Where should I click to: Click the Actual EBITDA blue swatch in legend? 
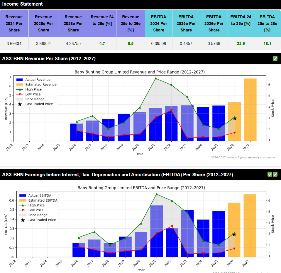(23, 195)
